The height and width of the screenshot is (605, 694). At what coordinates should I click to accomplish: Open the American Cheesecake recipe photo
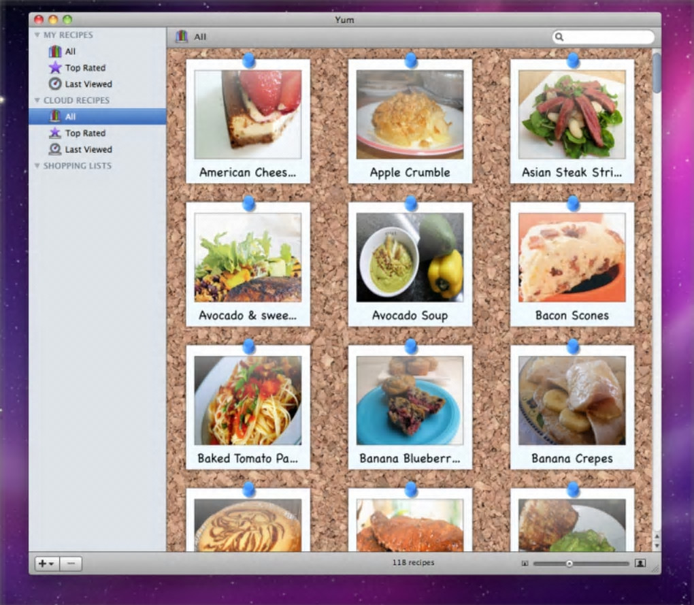[x=248, y=114]
